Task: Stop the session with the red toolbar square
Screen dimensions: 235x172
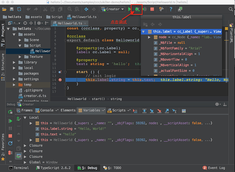Action: (x=152, y=9)
